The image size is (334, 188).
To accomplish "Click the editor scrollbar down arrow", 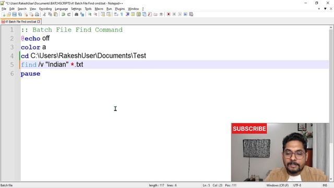I will coord(331,179).
